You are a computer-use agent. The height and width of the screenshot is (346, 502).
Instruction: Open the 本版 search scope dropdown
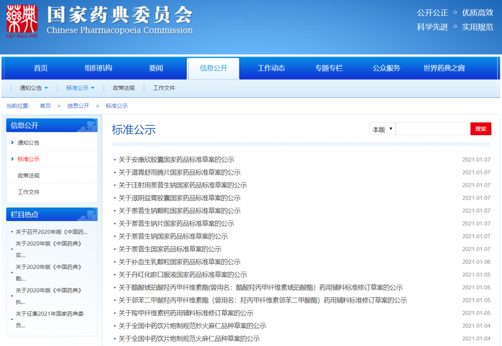point(382,129)
